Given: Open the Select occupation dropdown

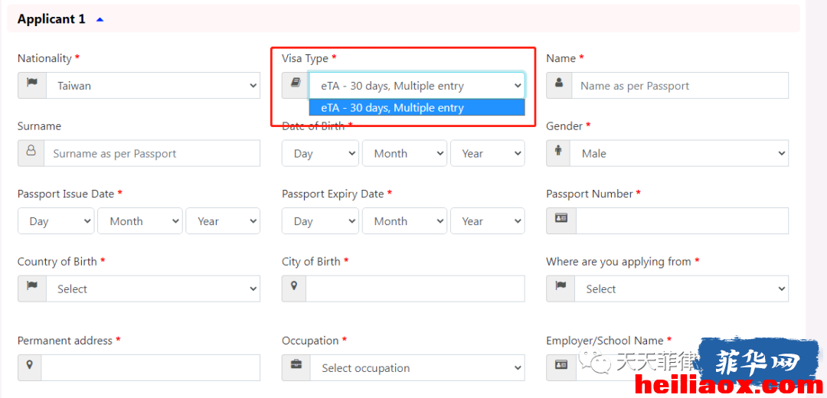Looking at the screenshot, I should 417,367.
